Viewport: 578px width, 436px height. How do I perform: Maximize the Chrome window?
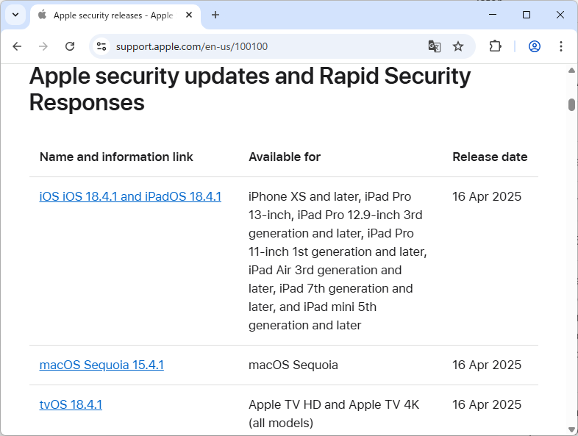pos(527,15)
